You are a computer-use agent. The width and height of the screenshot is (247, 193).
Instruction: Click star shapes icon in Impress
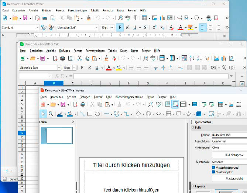[x=189, y=114]
